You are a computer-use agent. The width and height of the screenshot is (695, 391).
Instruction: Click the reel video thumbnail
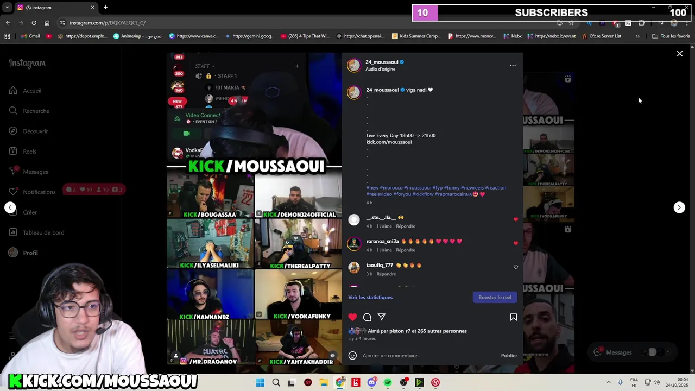click(254, 209)
